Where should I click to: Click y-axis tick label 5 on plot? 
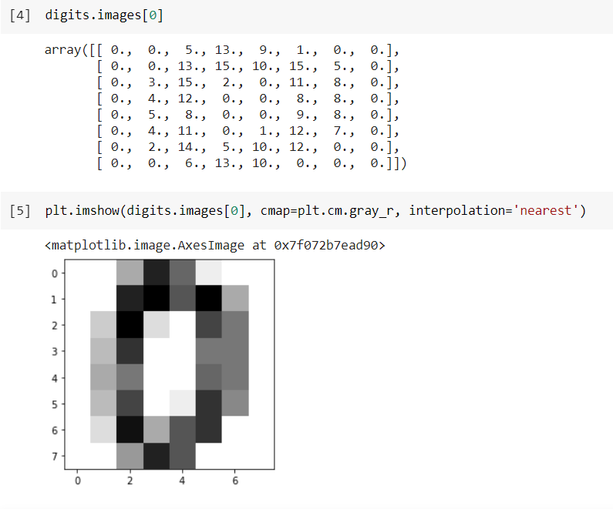[x=55, y=404]
